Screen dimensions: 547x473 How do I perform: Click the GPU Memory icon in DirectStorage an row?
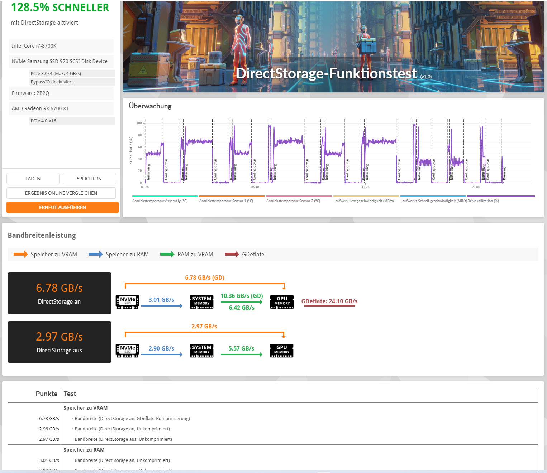click(282, 302)
